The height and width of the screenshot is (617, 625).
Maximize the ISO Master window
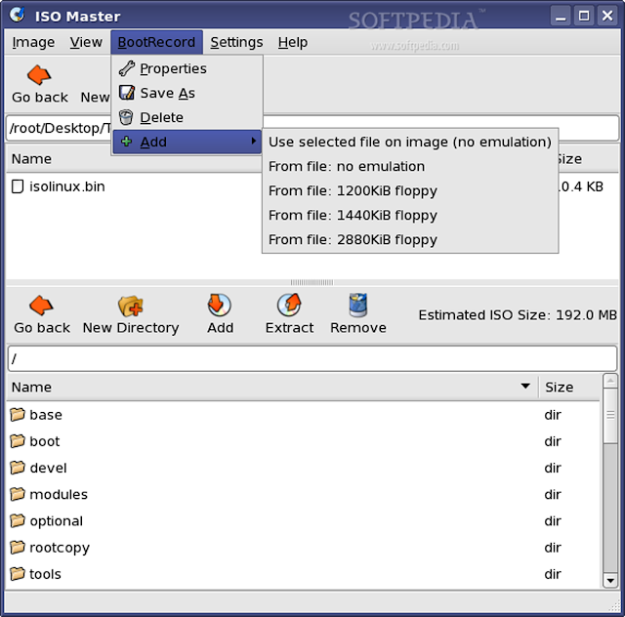pos(584,16)
